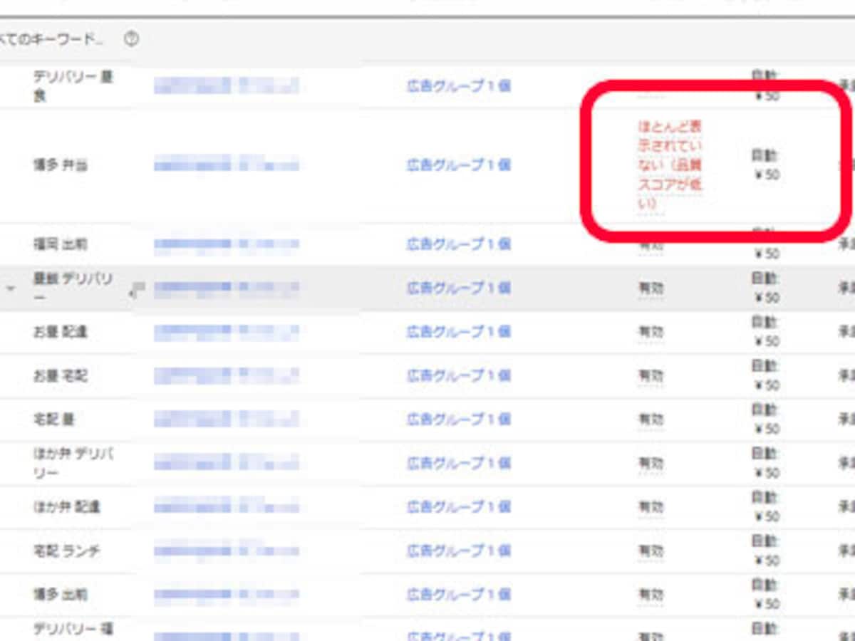Open blurred campaign link in 福岡 出前 row
The image size is (855, 641).
point(227,244)
